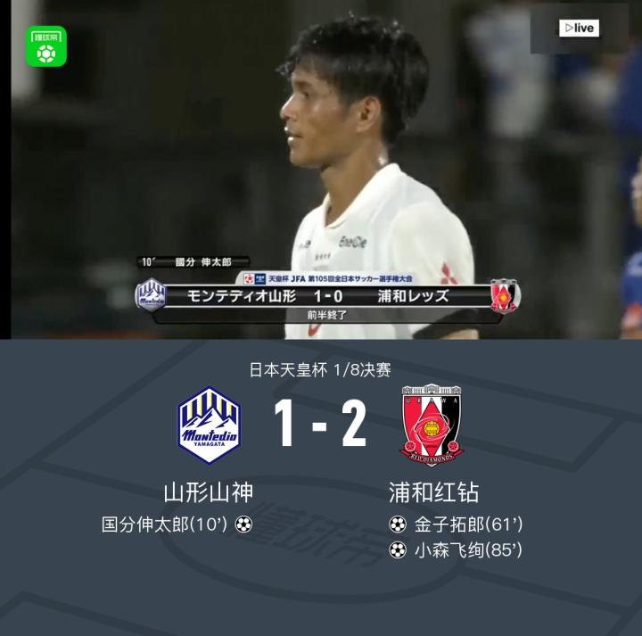
Task: Click the 前半終了 halftime status bar
Action: tap(327, 315)
